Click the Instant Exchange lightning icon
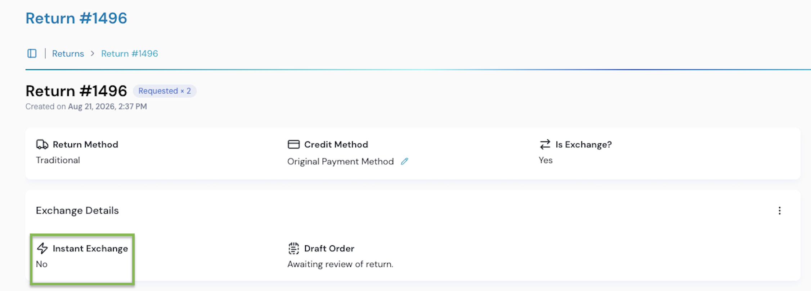 (x=42, y=248)
